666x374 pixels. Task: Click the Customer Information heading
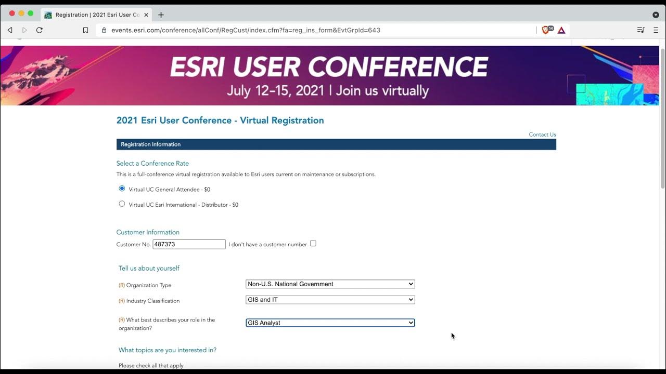point(148,232)
